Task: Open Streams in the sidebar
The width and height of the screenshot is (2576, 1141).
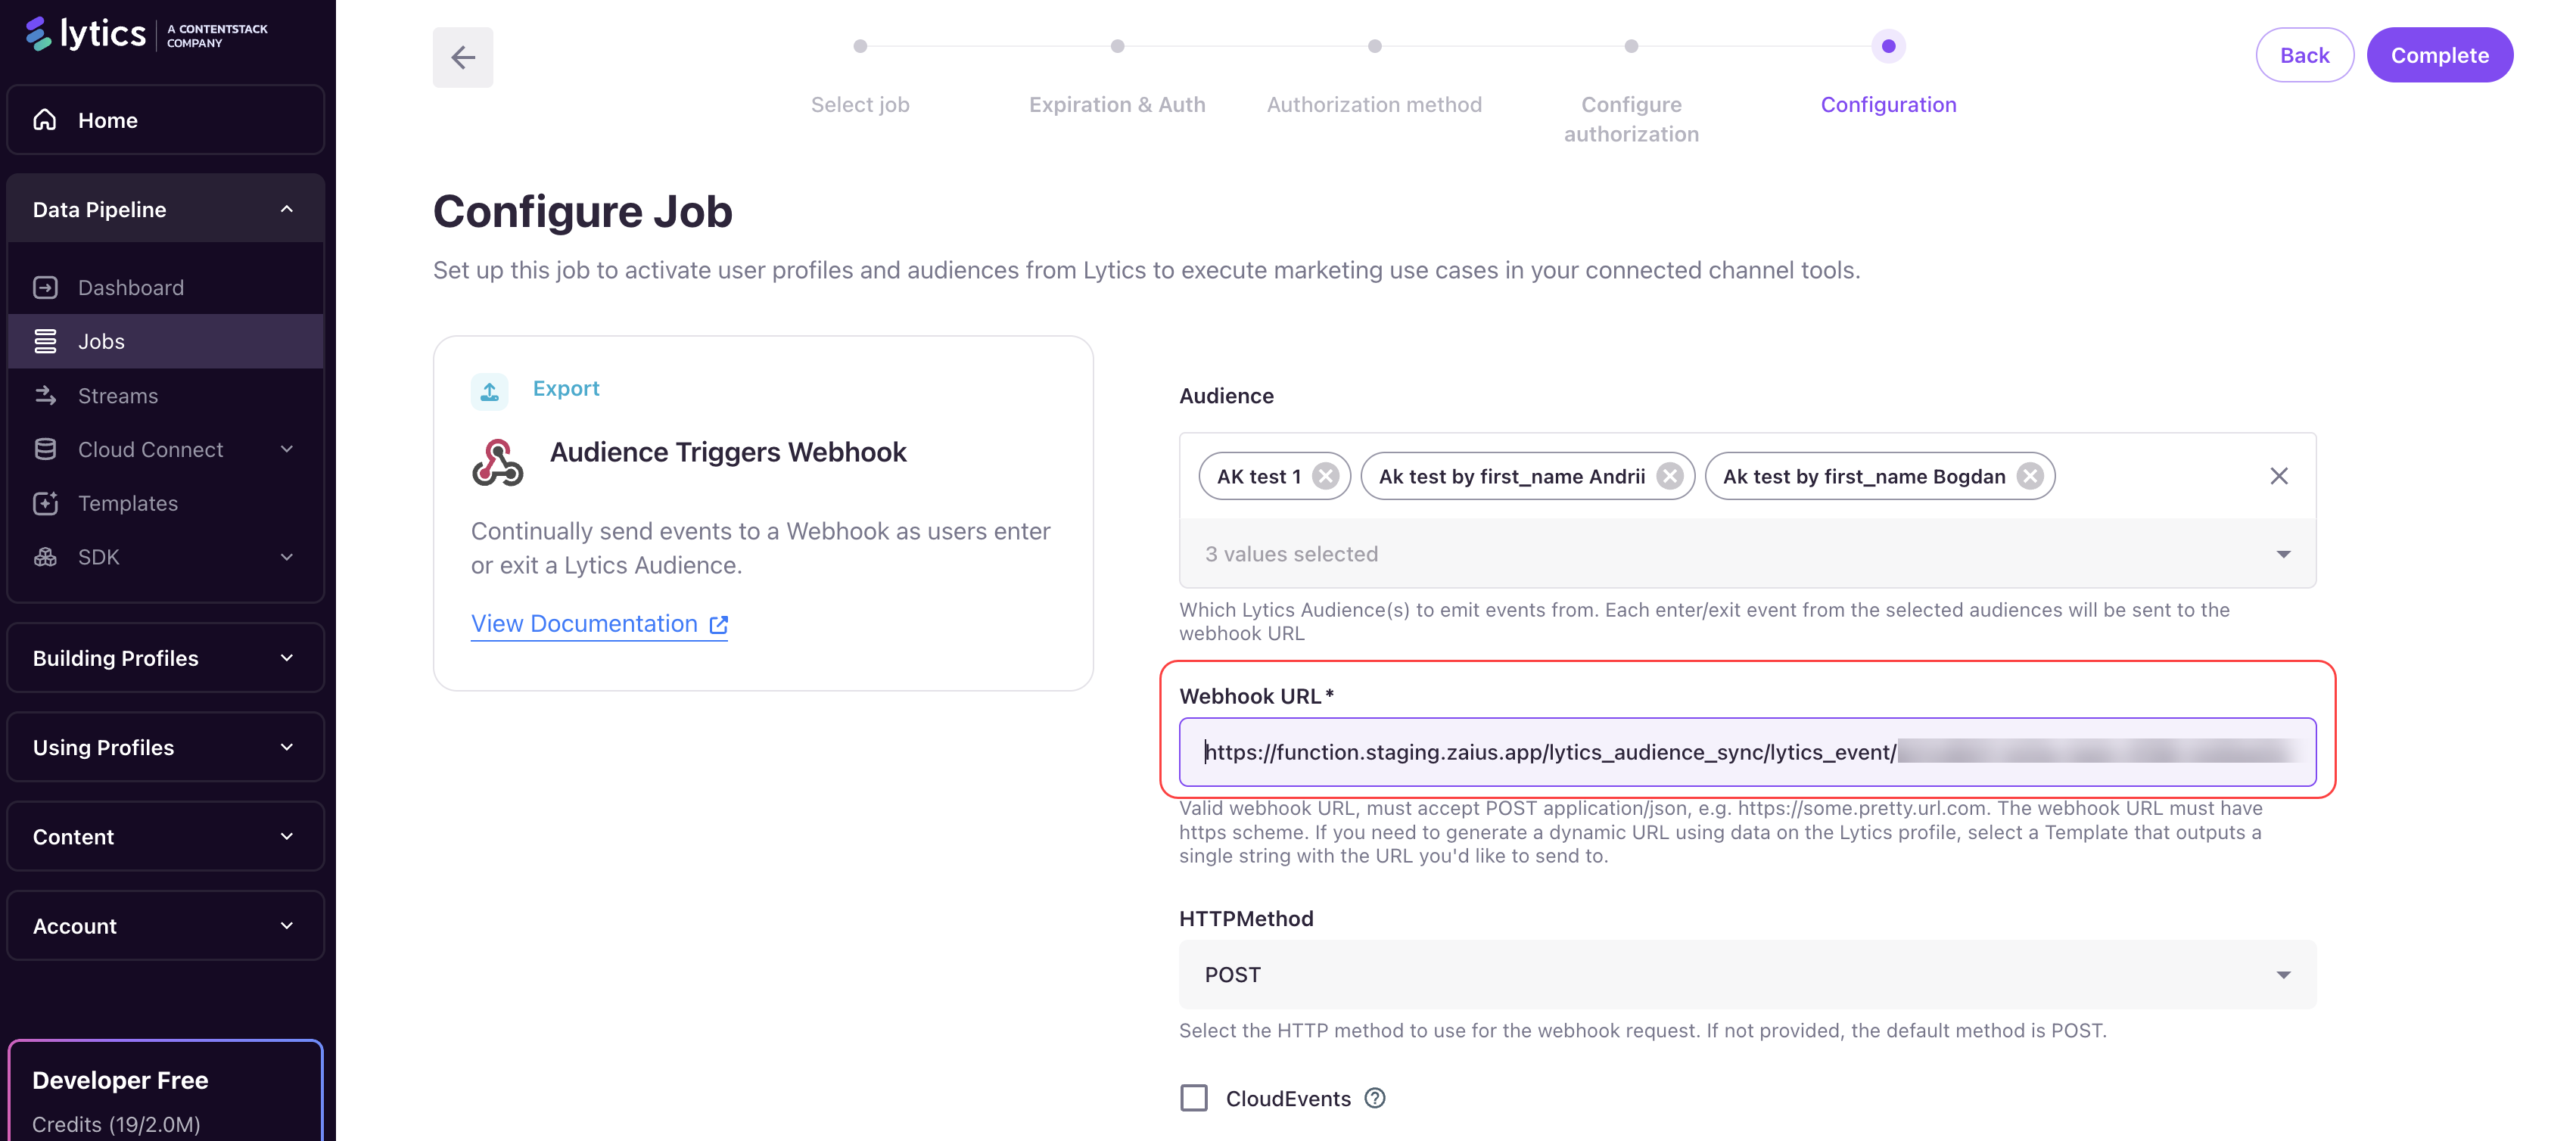Action: (x=118, y=396)
